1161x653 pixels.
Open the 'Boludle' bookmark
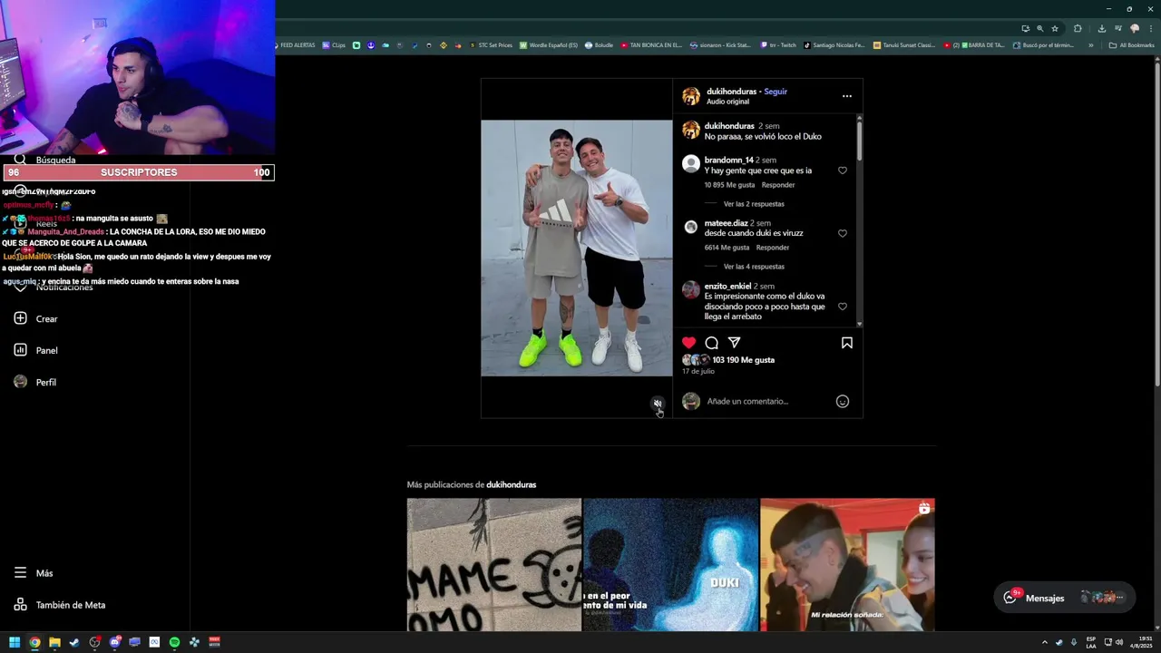click(x=600, y=45)
